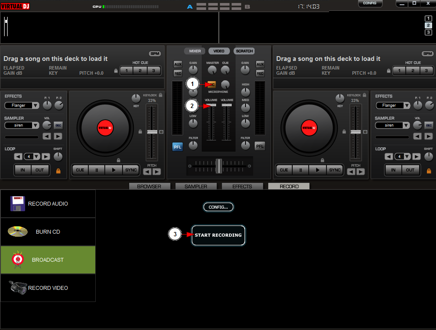Play the right deck
This screenshot has height=330, width=436.
click(x=317, y=170)
